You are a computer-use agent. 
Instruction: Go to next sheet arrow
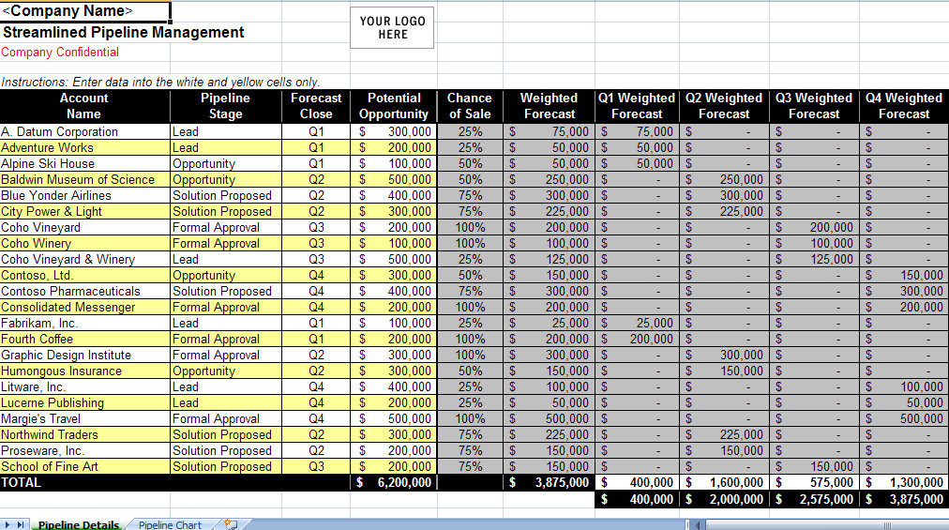point(8,524)
